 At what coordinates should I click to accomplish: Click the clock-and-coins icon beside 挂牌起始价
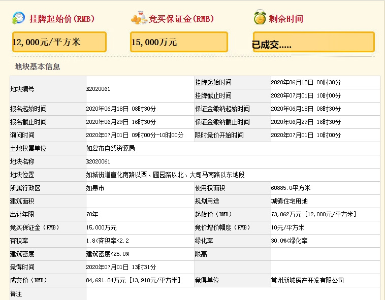18,18
